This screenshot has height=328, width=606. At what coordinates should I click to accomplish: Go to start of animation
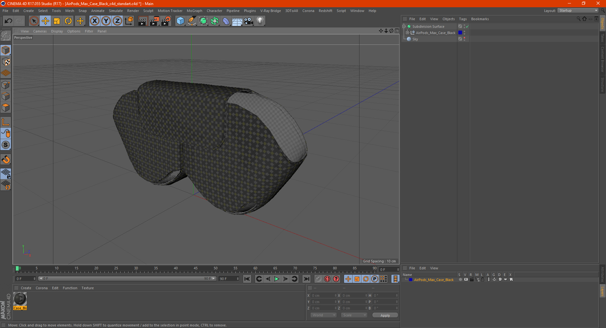pyautogui.click(x=247, y=279)
